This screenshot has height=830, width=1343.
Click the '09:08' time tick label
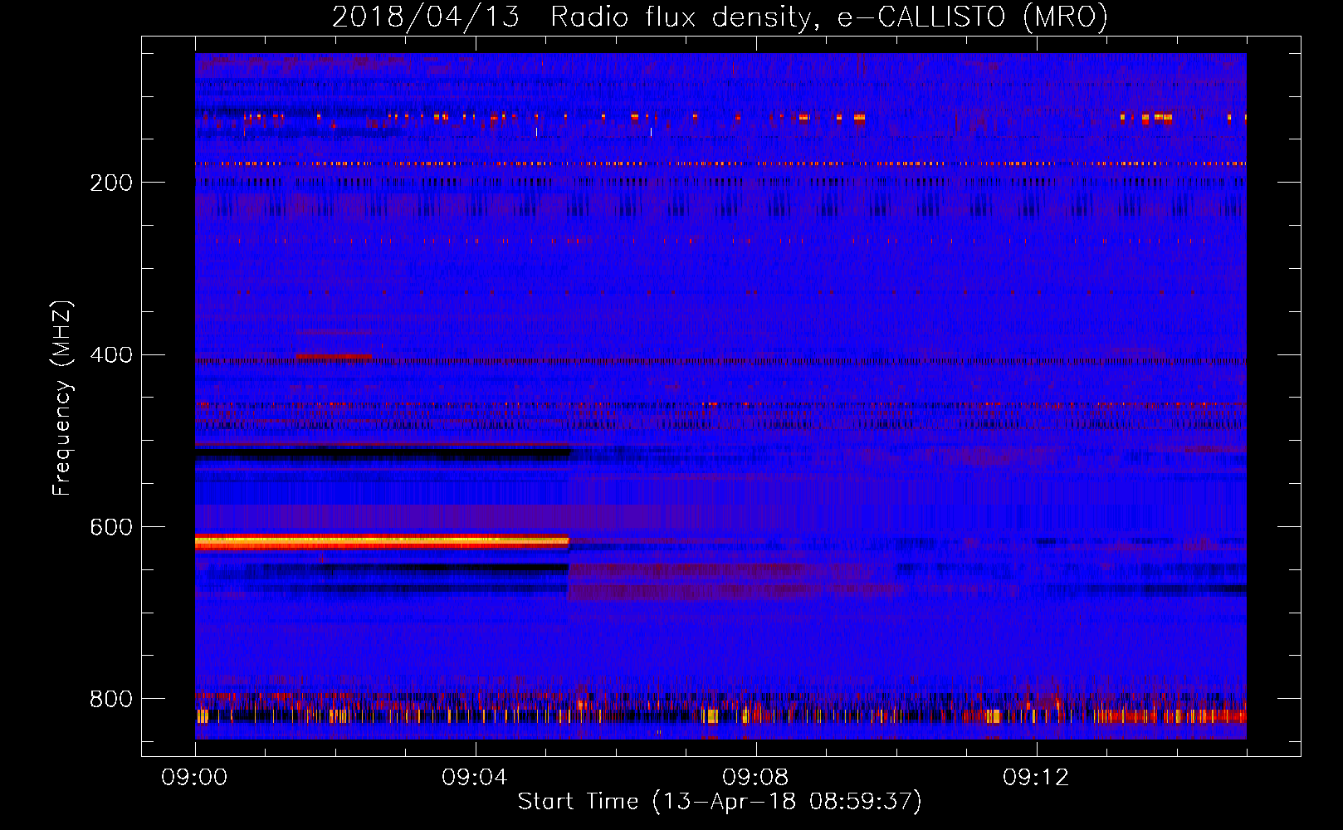click(x=755, y=778)
